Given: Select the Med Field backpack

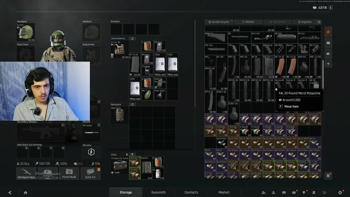Looking at the screenshot, I should point(119,115).
